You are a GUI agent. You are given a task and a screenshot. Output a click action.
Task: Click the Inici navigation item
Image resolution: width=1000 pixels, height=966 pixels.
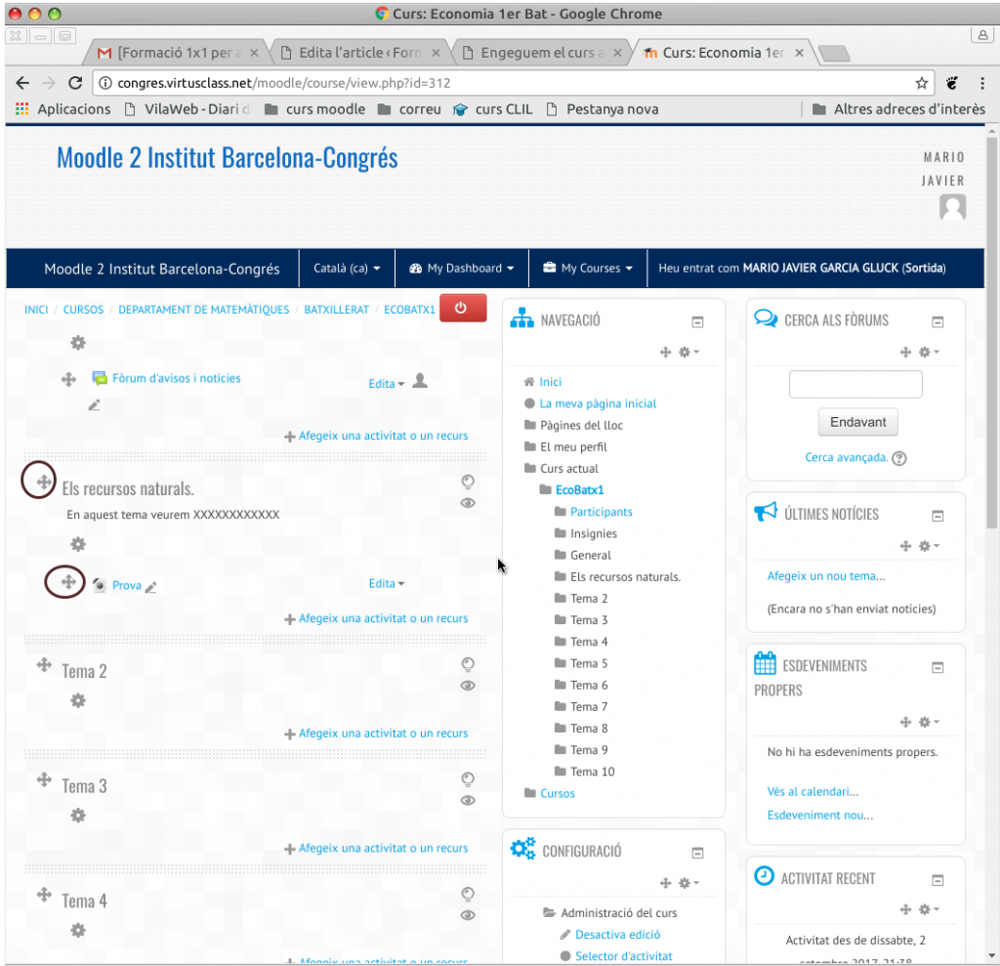click(551, 382)
